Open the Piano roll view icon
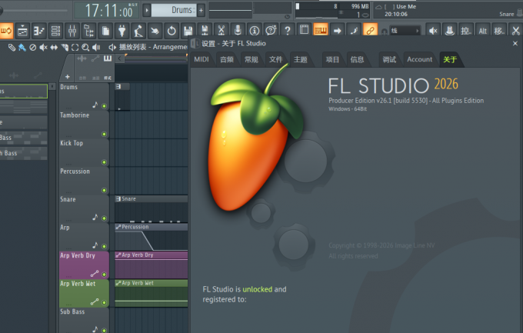Screen dimensions: 523x333 [39, 31]
